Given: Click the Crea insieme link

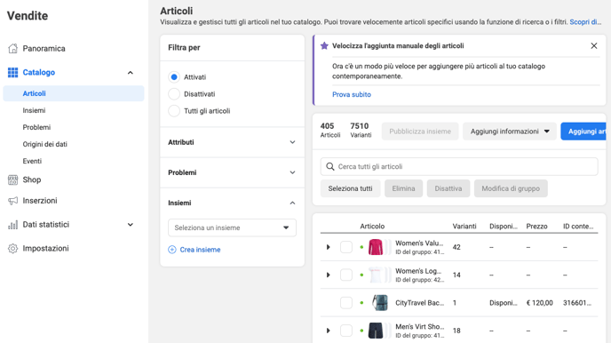Looking at the screenshot, I should tap(200, 250).
